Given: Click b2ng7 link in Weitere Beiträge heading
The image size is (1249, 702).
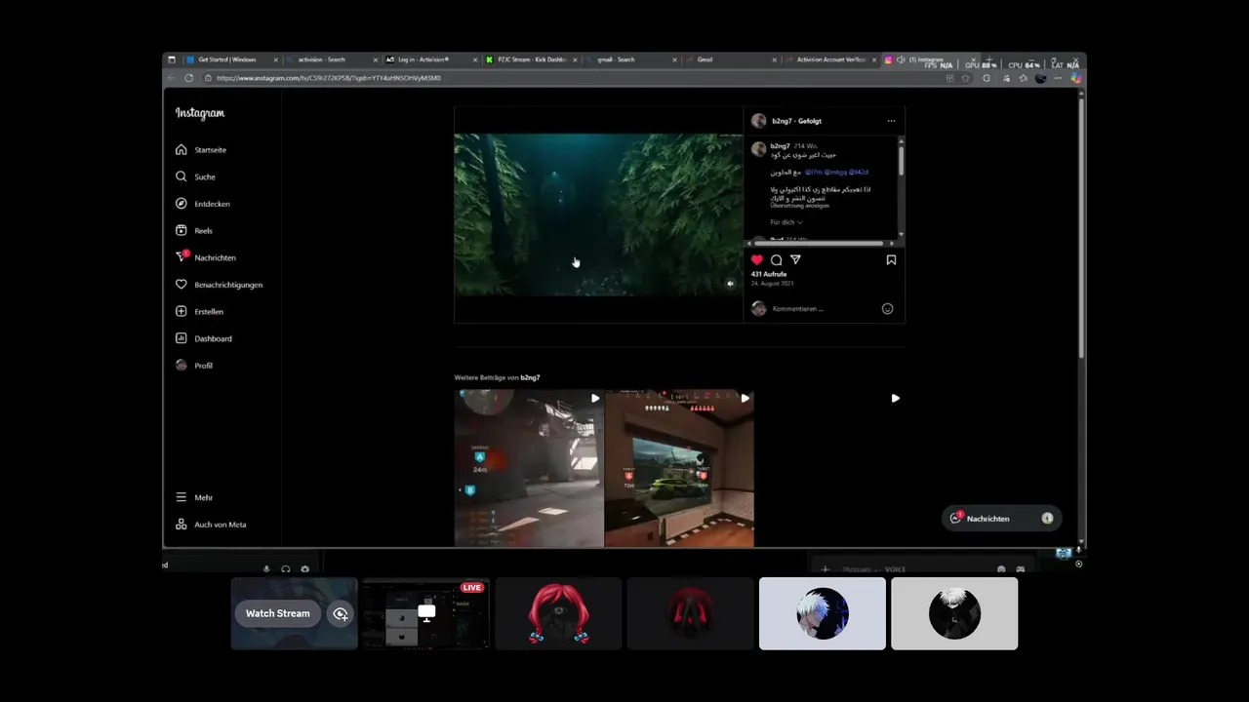Looking at the screenshot, I should coord(530,377).
